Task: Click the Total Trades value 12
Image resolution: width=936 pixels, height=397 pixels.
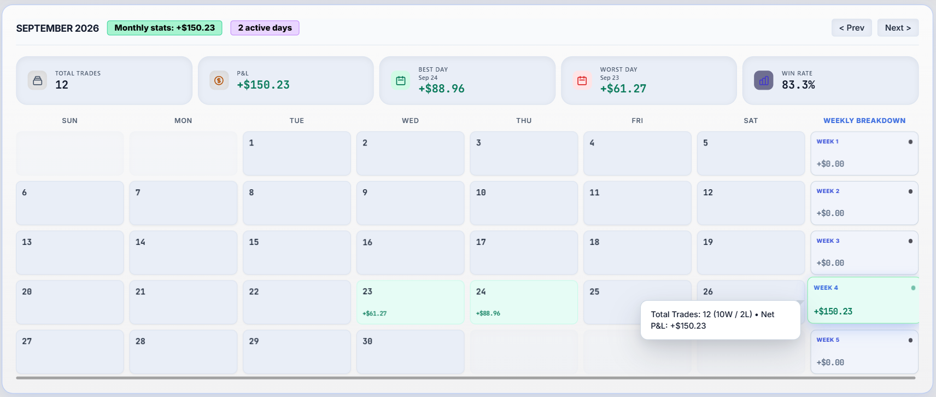Action: coord(62,85)
